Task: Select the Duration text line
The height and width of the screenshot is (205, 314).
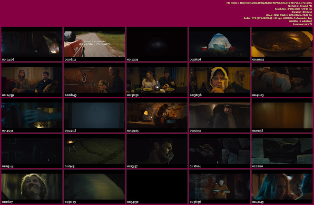Action: [302, 12]
